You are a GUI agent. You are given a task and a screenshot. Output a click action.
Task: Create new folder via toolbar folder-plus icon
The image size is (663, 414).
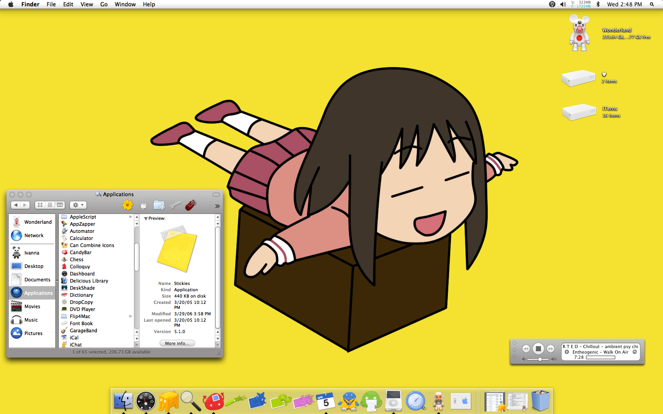click(x=159, y=205)
